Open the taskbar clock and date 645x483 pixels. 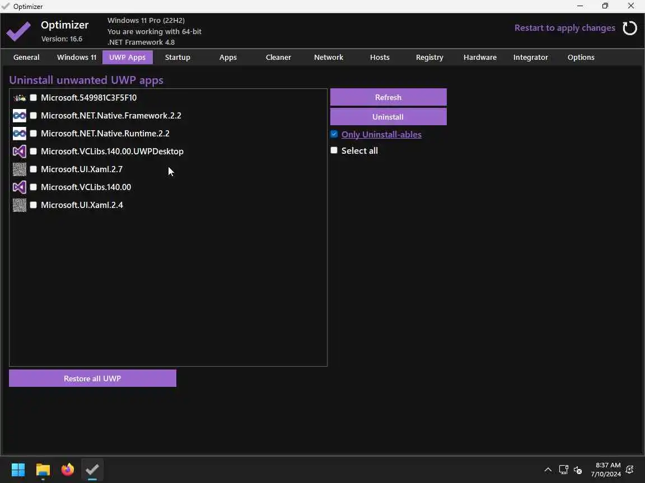pos(606,470)
